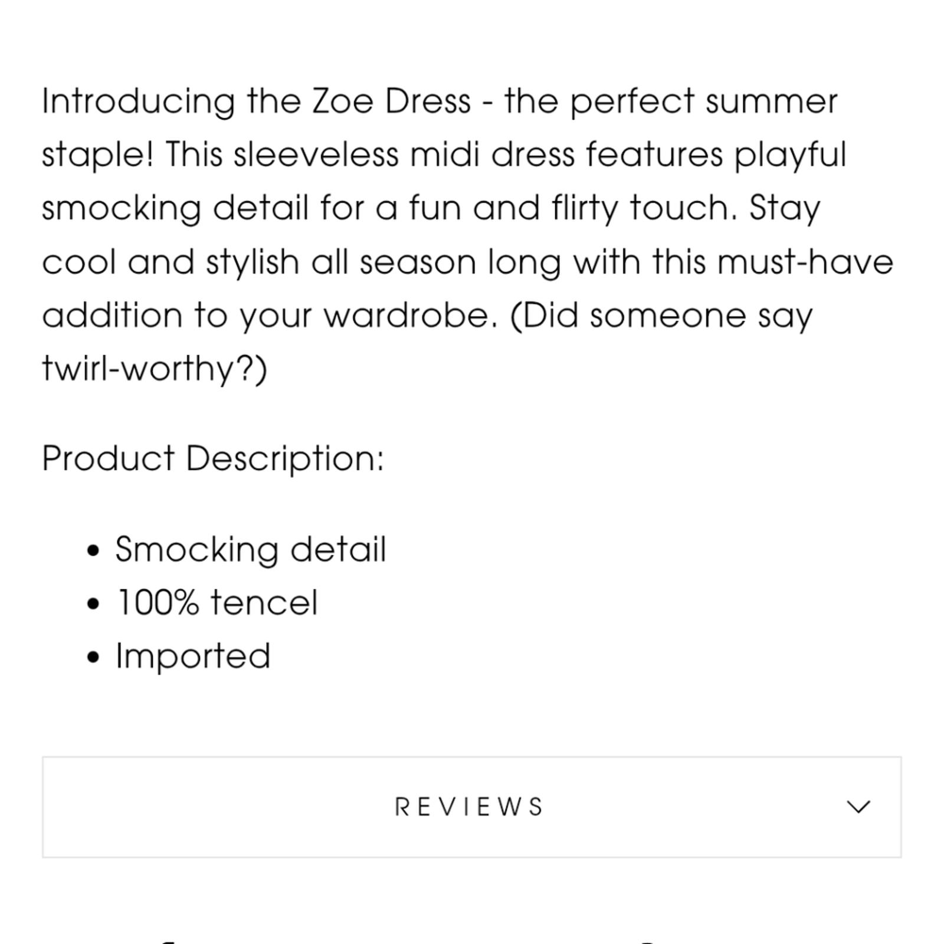Viewport: 944px width, 944px height.
Task: Click empty space left of REVIEWS label
Action: (218, 807)
